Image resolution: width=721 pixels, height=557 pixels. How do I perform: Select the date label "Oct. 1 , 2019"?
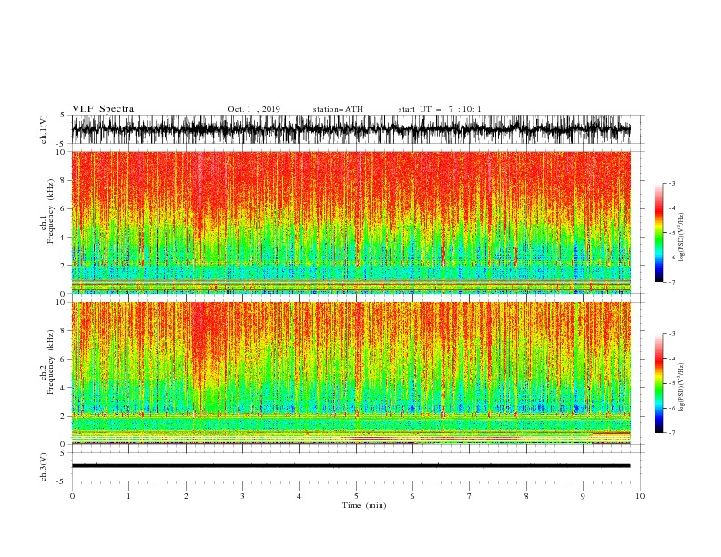coord(254,109)
